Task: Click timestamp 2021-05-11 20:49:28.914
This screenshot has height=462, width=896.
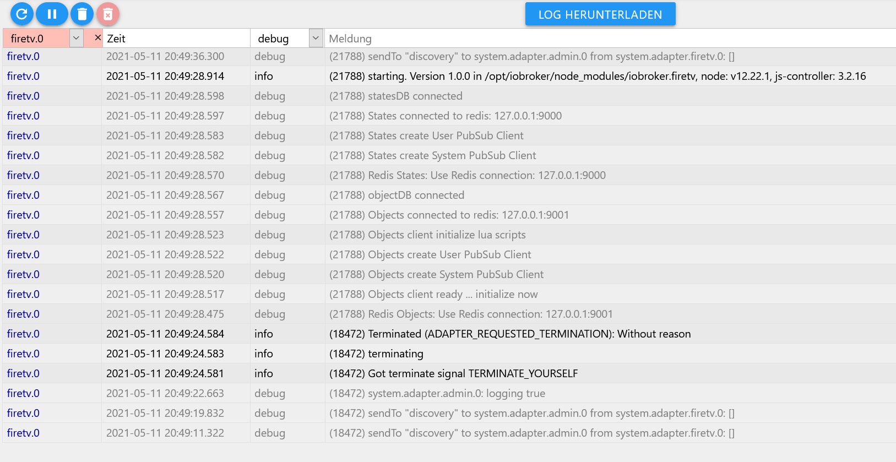Action: tap(165, 76)
